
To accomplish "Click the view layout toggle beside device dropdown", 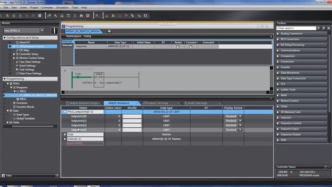I will point(54,31).
